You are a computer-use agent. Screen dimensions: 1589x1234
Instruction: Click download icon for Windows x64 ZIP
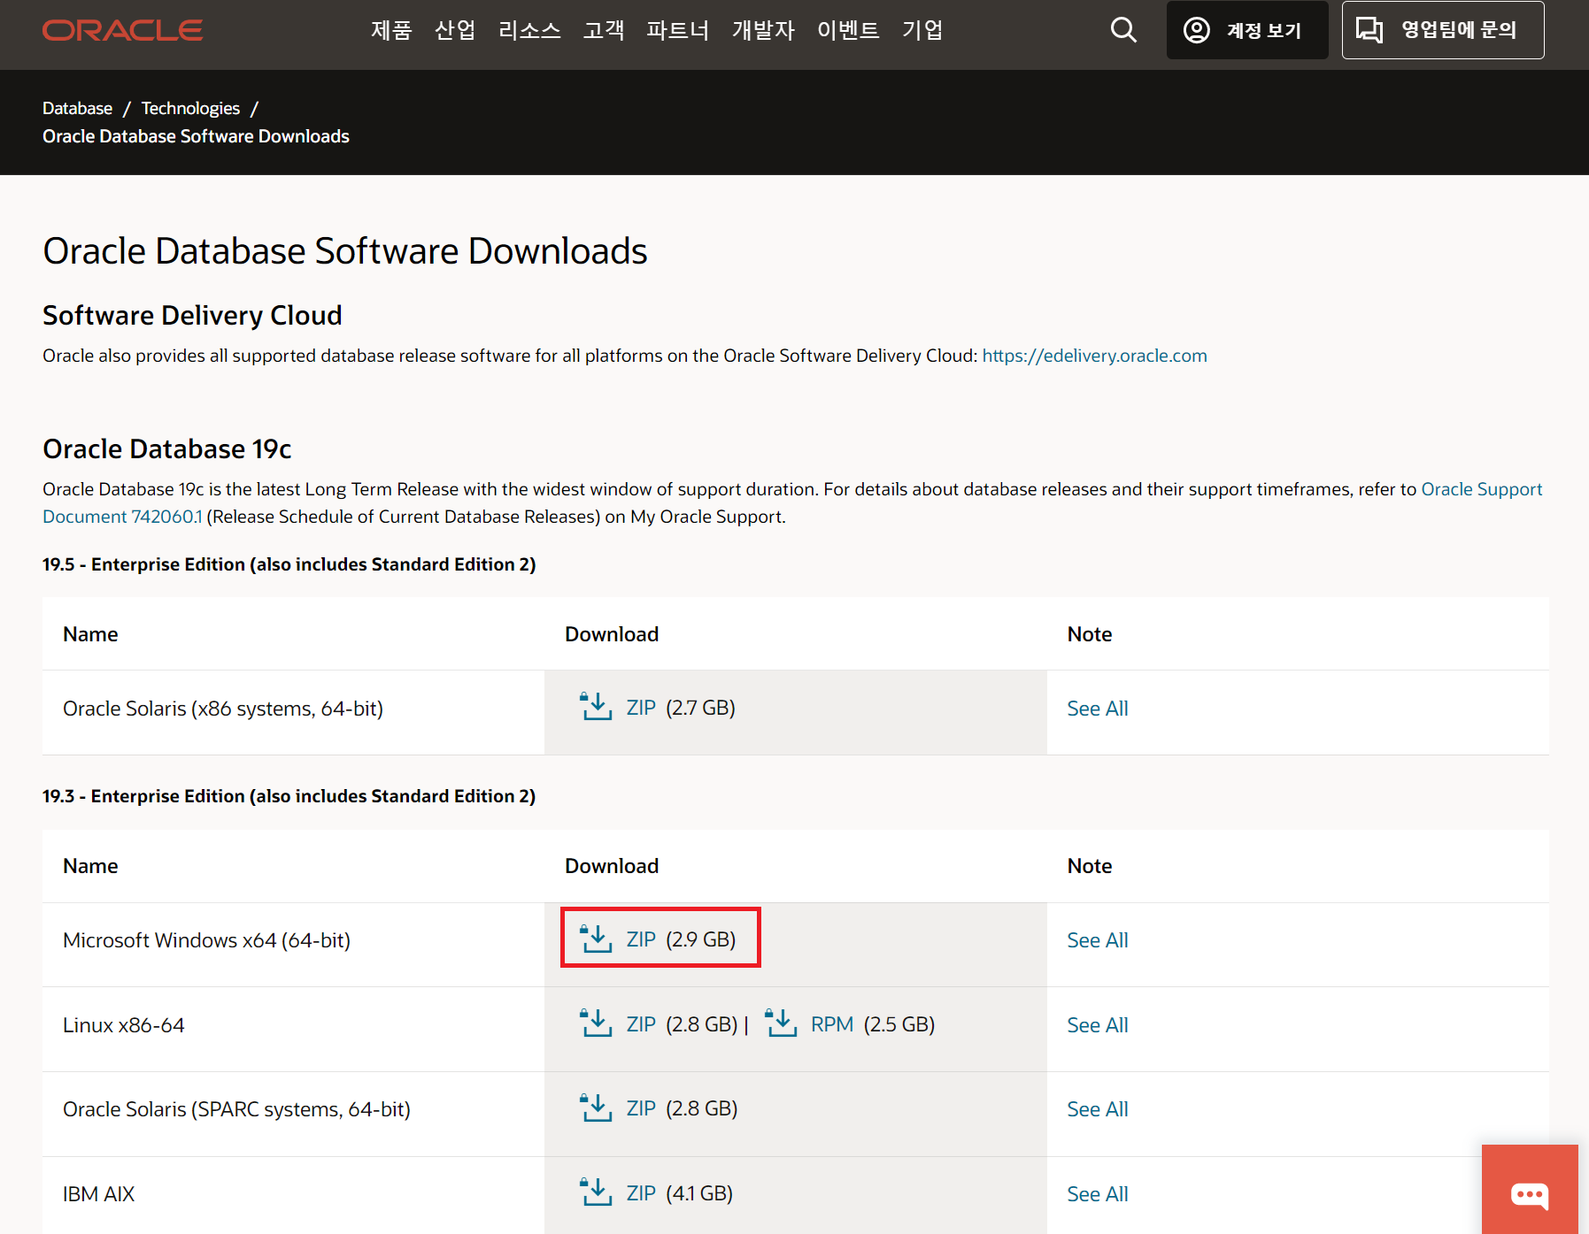596,939
